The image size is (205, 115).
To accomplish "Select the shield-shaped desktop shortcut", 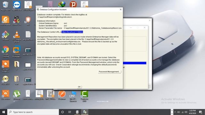I will pos(28,20).
